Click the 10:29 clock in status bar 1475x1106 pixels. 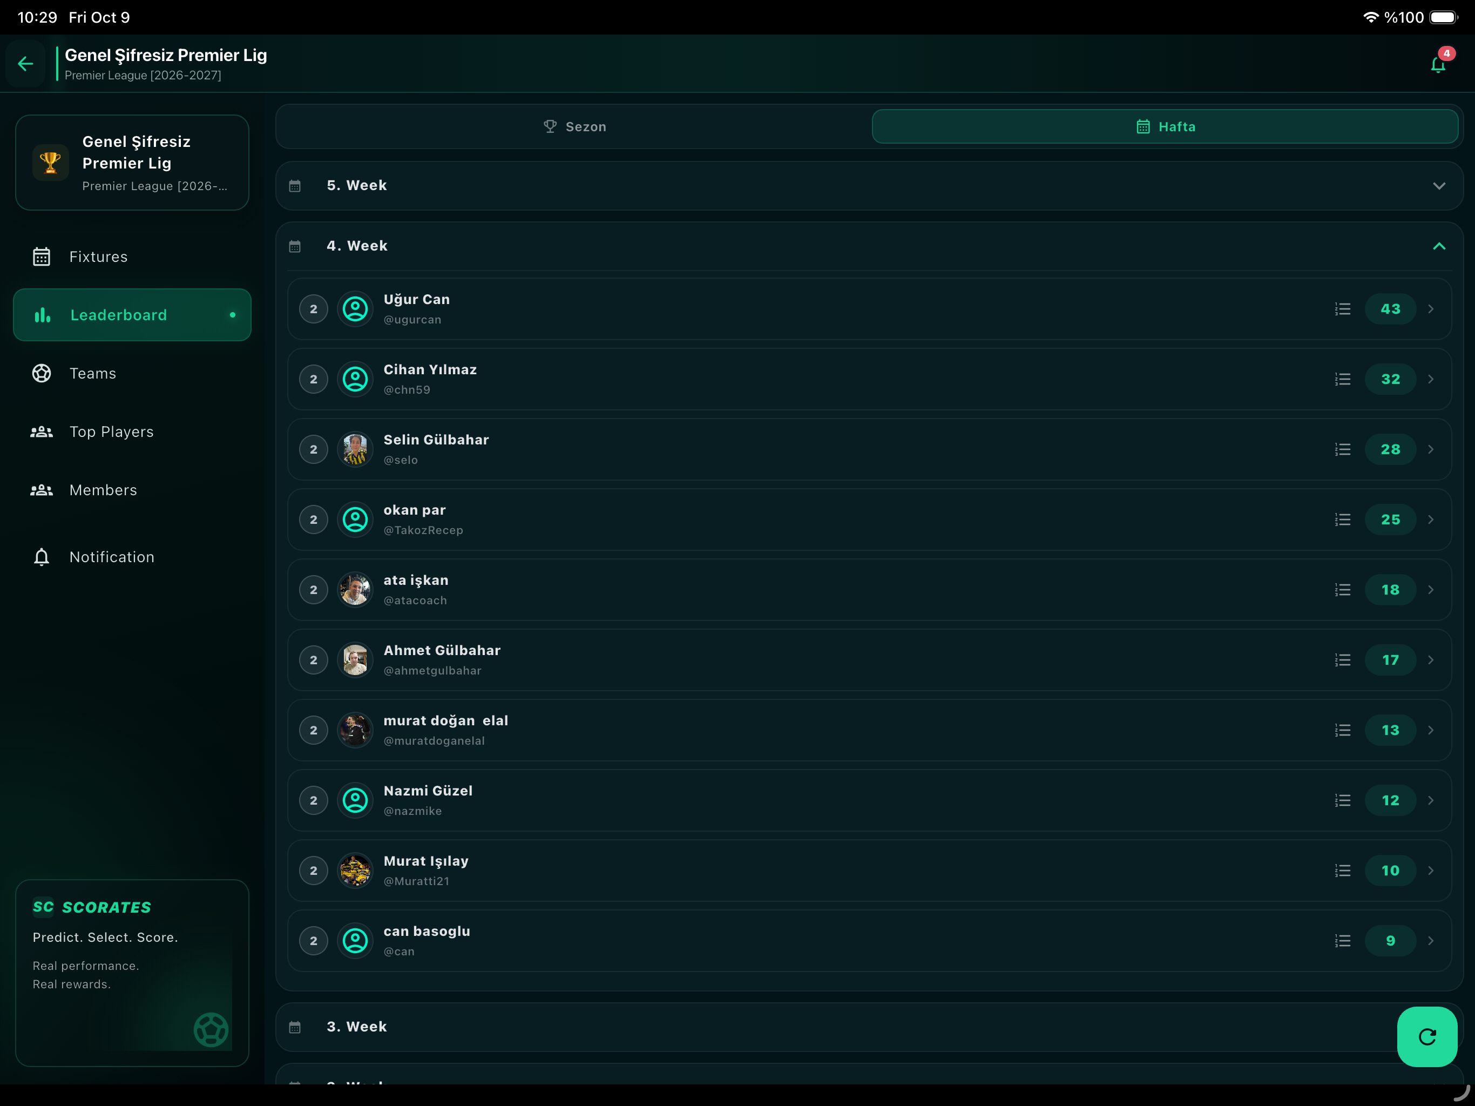point(37,17)
